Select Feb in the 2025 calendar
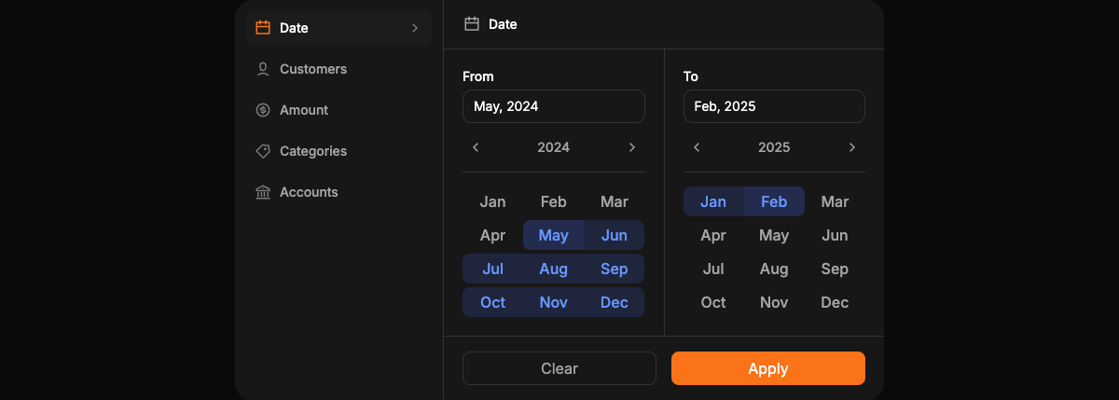 [774, 201]
